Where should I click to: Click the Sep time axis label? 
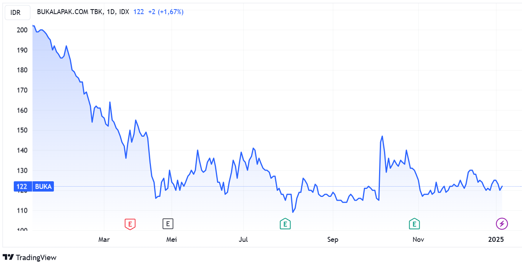tap(333, 240)
